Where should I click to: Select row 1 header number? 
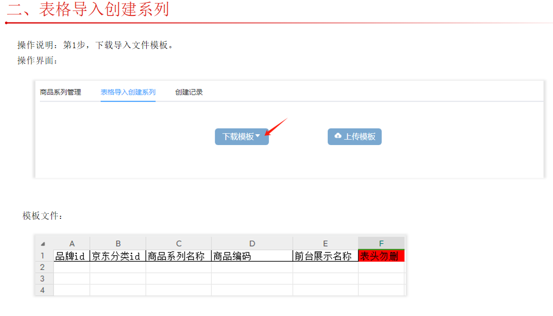43,256
